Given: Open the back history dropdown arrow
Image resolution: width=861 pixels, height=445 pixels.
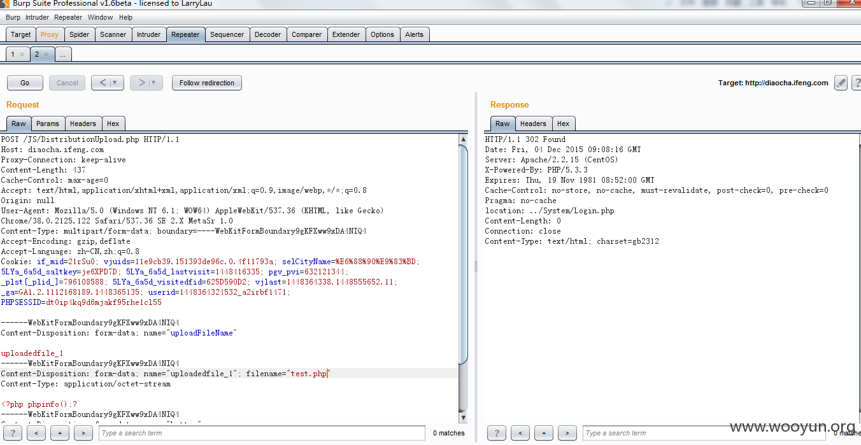Looking at the screenshot, I should pyautogui.click(x=115, y=83).
